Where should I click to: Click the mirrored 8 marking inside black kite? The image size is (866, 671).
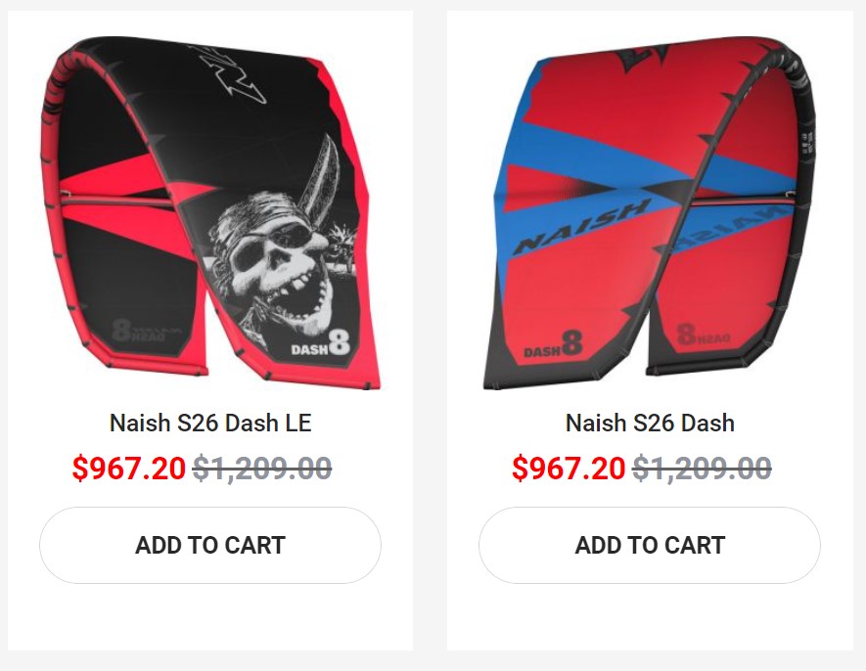pos(123,330)
